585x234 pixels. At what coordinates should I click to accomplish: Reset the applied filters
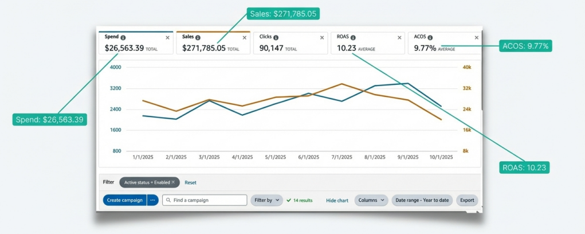tap(190, 182)
